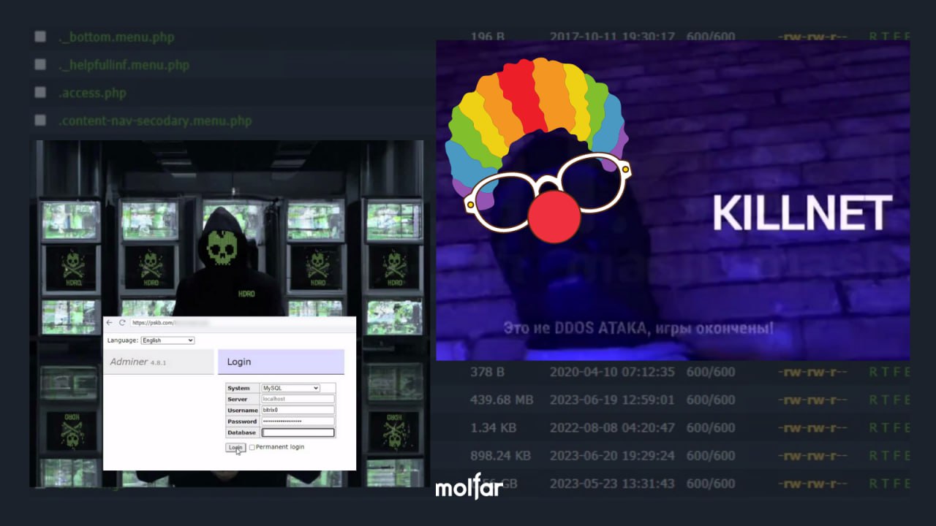Viewport: 936px width, 526px height.
Task: Open ._helpfullinf.menu.php file
Action: pyautogui.click(x=124, y=65)
